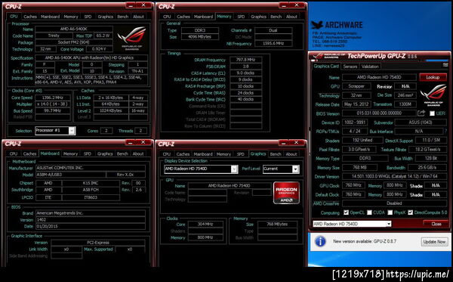This screenshot has height=282, width=453.
Task: Select Graphics Card tab in GPU-Z
Action: click(326, 67)
